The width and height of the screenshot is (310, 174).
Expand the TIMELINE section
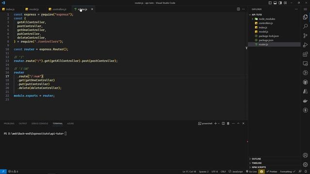tap(275, 163)
